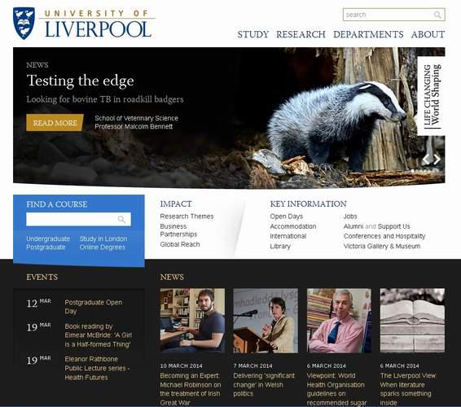Focus the top search input field
461x407 pixels.
[x=394, y=15]
